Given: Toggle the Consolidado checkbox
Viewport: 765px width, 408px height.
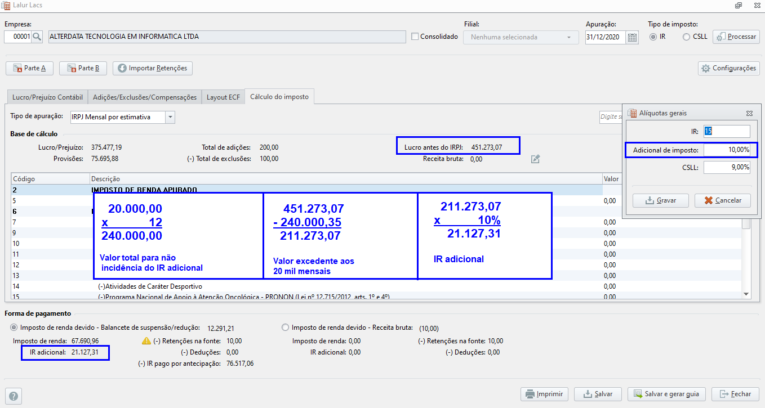Looking at the screenshot, I should (x=415, y=37).
